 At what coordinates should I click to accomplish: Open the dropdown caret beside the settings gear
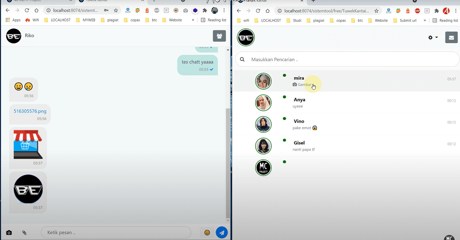point(437,38)
